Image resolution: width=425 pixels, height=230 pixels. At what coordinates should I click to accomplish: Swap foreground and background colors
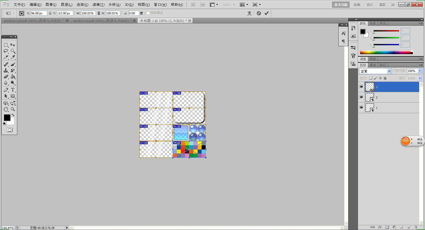pyautogui.click(x=13, y=115)
